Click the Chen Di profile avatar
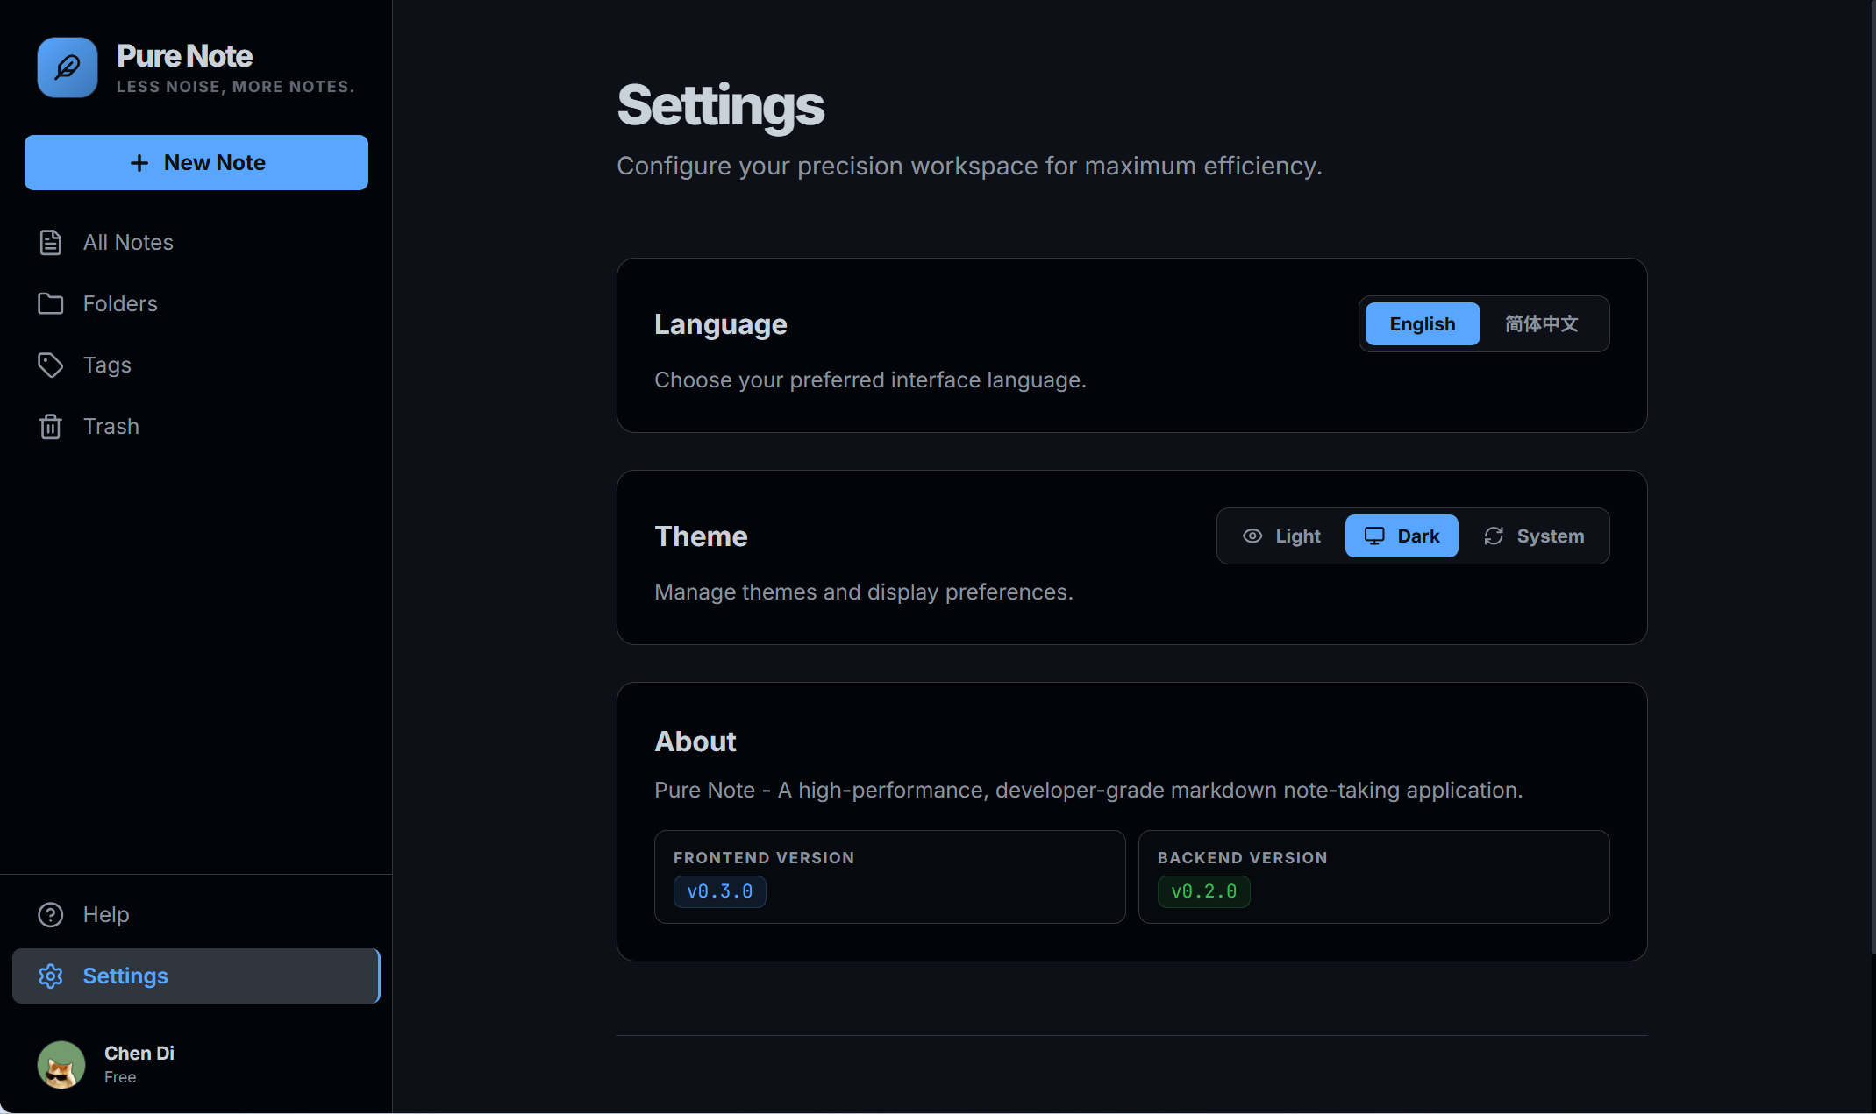 point(61,1064)
